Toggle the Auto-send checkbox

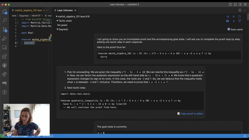point(229,29)
